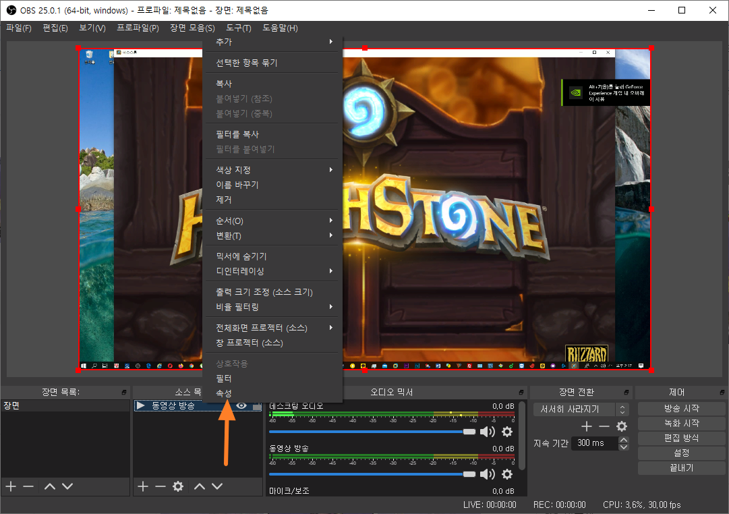Expand the 추가 submenu
Screen dimensions: 729x514
pyautogui.click(x=274, y=42)
